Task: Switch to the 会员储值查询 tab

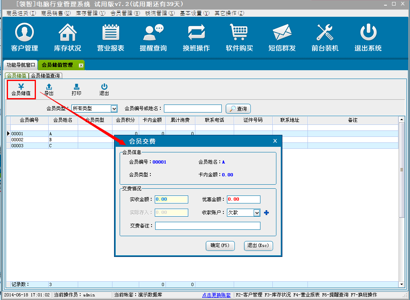Action: (45, 75)
